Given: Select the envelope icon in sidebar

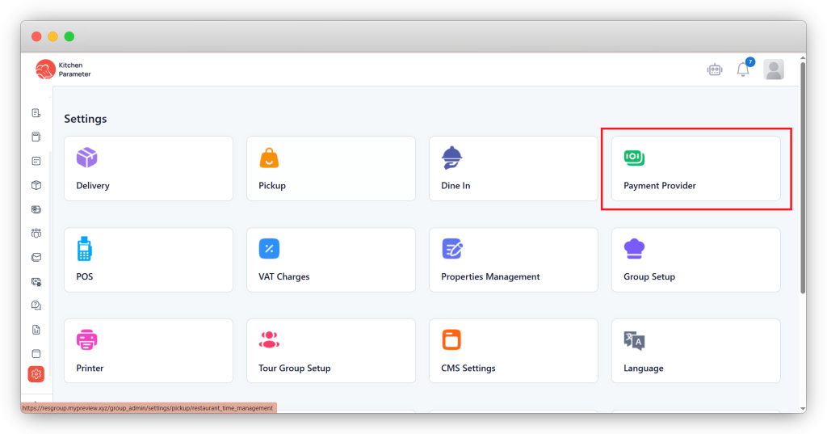Looking at the screenshot, I should click(36, 258).
